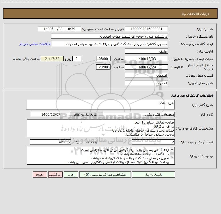Click the تعداد / مقدار مورد نیاز label
The image size is (221, 214).
pyautogui.click(x=197, y=142)
